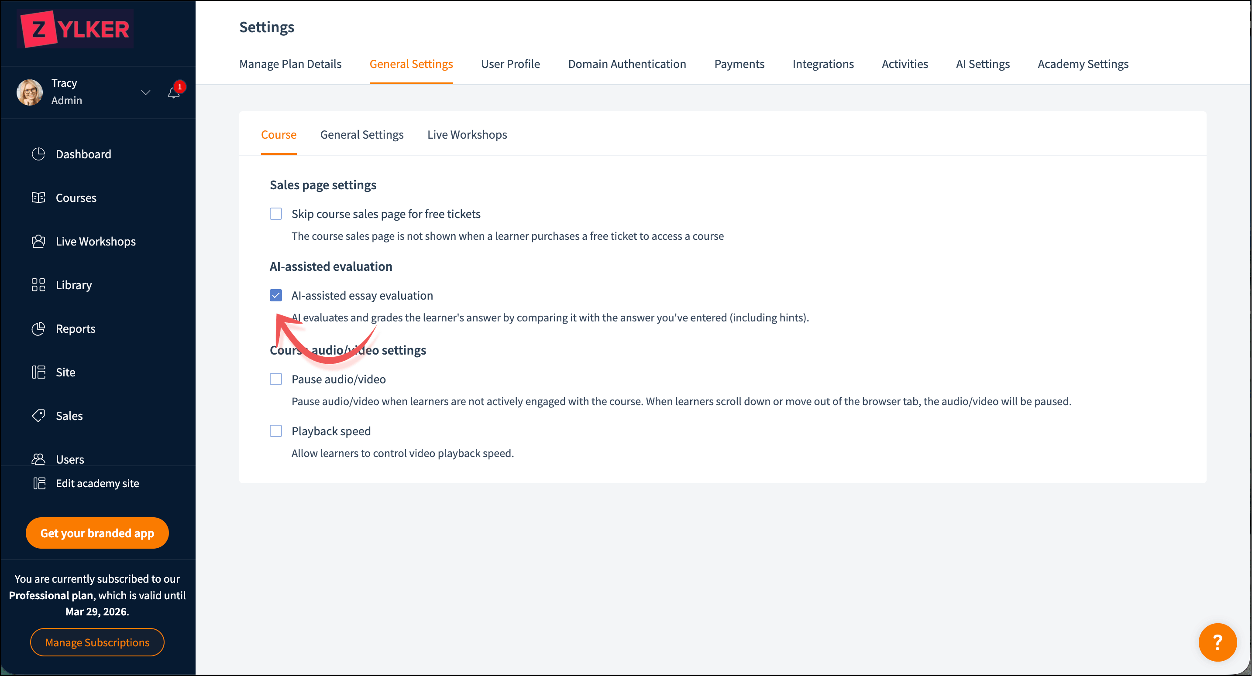Open the Courses book icon

pos(38,198)
